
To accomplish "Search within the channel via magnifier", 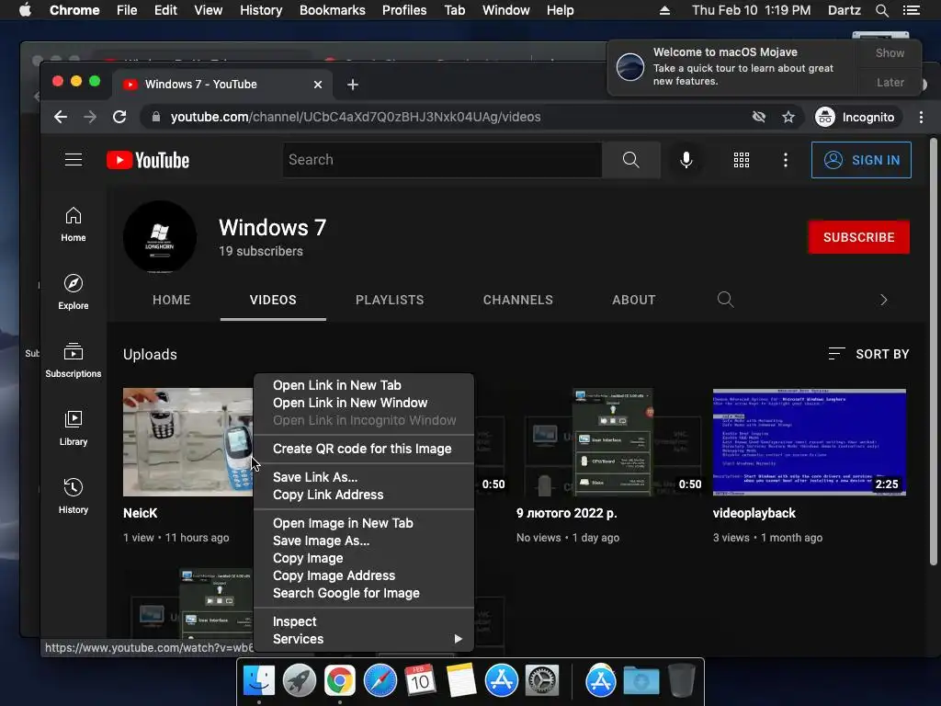I will (725, 299).
